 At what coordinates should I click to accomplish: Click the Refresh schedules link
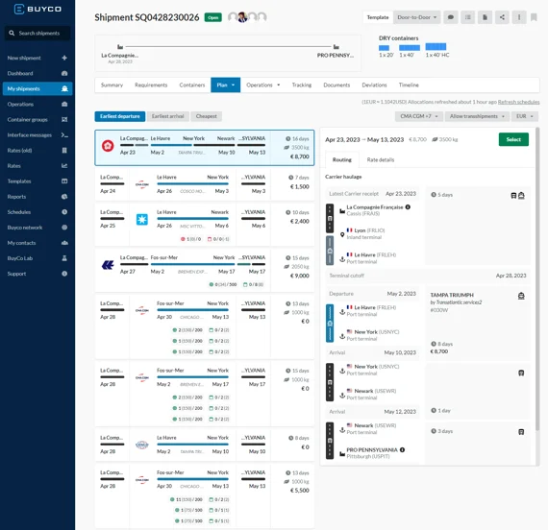[518, 102]
